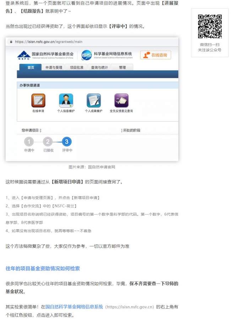234x319 pixels.
Task: Open the 项目批准 tab
Action: (x=76, y=67)
